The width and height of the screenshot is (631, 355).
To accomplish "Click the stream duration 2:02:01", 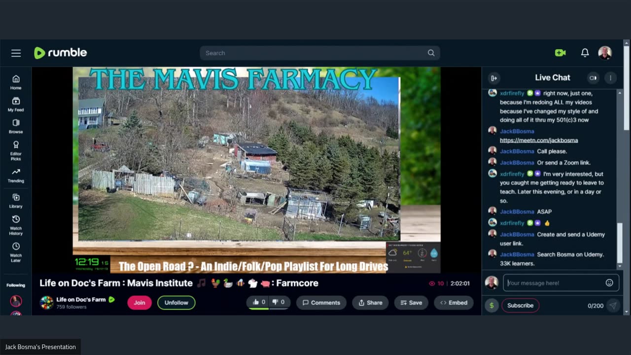I will [x=460, y=284].
